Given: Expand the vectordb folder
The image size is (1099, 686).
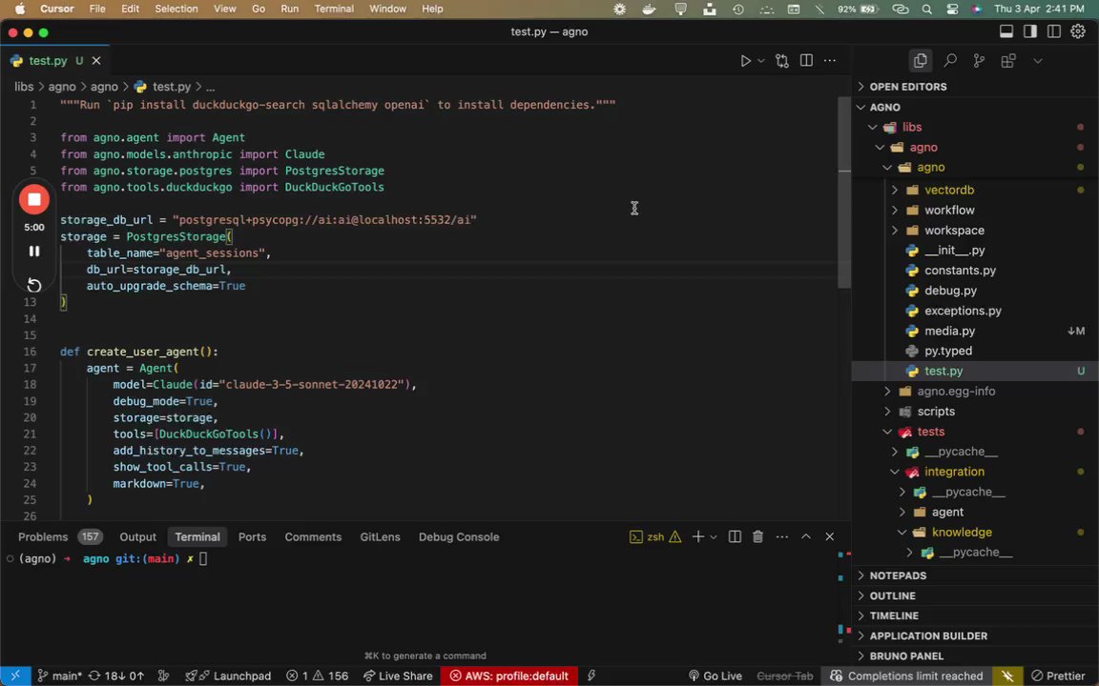Looking at the screenshot, I should (x=948, y=190).
